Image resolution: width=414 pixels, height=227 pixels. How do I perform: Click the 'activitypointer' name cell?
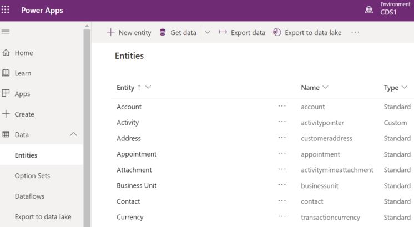click(x=322, y=123)
